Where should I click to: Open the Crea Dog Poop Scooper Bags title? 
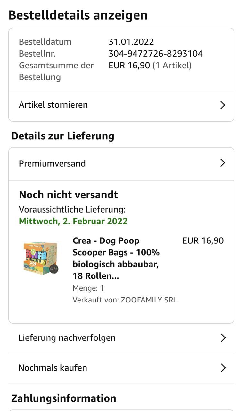(116, 258)
